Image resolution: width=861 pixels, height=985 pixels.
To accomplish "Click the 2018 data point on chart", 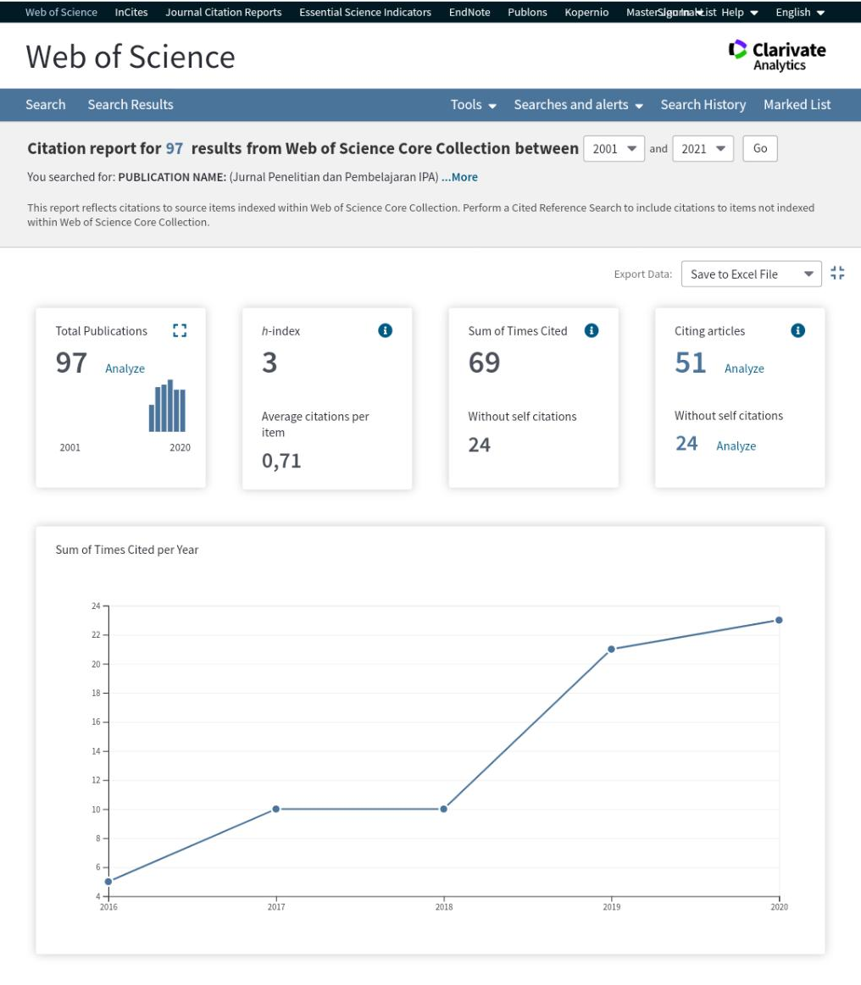I will (444, 809).
